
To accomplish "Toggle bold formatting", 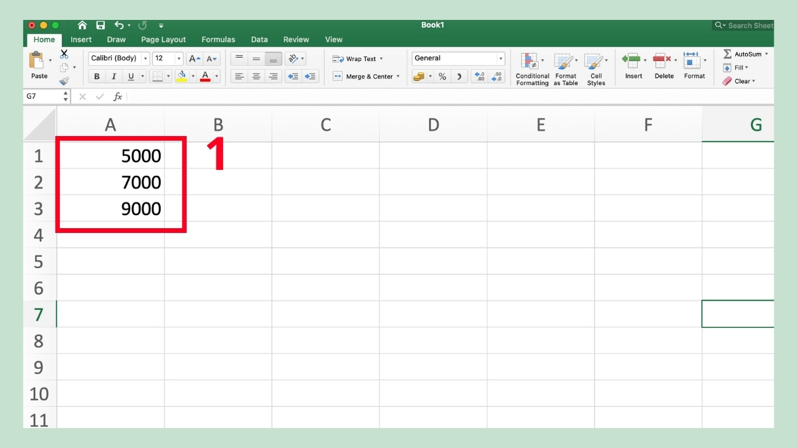I will pos(96,76).
